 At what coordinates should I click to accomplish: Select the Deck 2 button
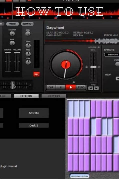coord(34,125)
